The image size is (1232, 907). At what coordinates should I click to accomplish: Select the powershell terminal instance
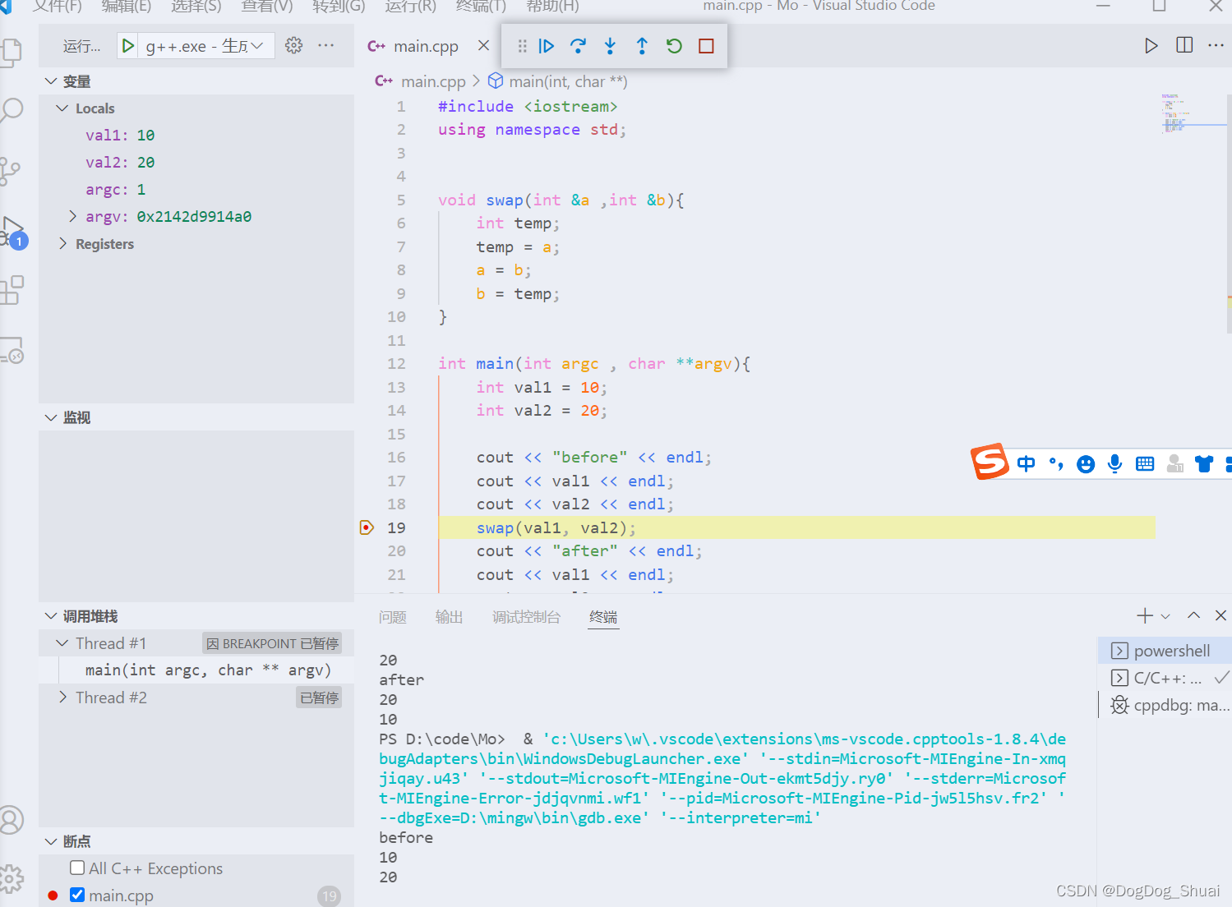click(1165, 651)
